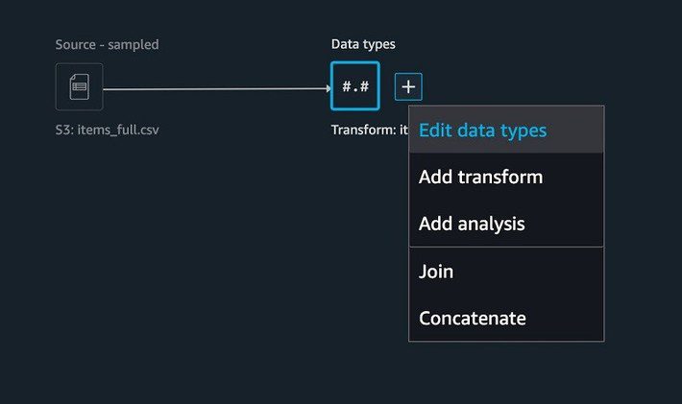682x404 pixels.
Task: Click the S3: items_full.csv caption
Action: click(107, 130)
